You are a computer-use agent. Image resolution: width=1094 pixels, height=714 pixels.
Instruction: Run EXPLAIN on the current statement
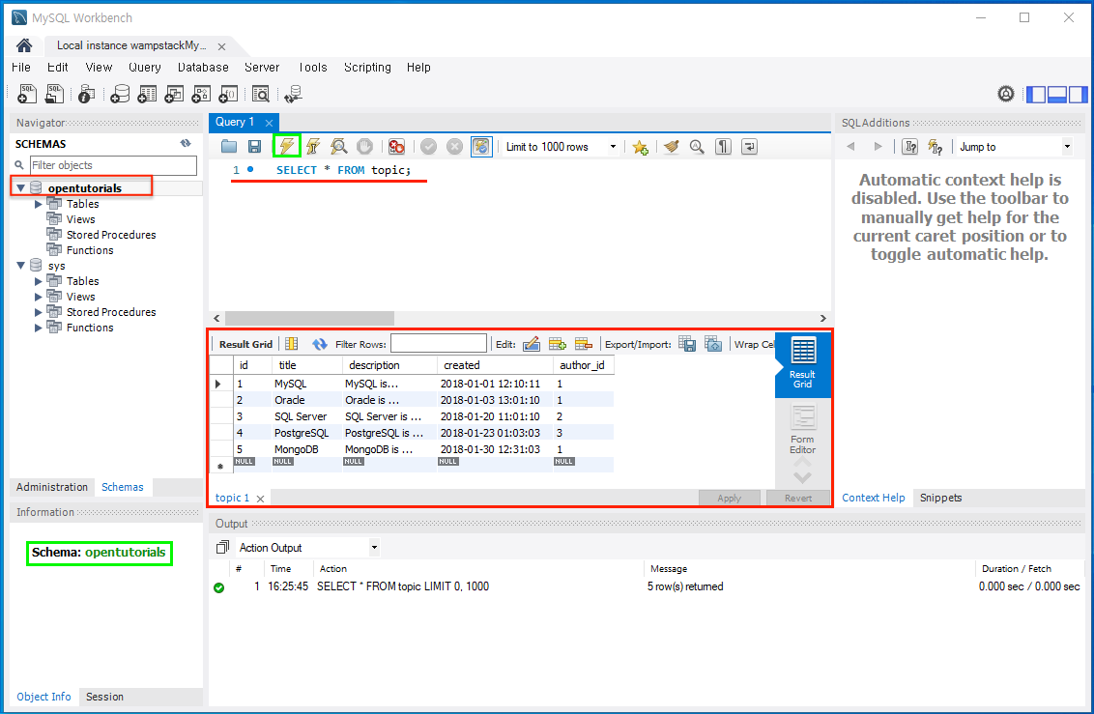[x=339, y=147]
